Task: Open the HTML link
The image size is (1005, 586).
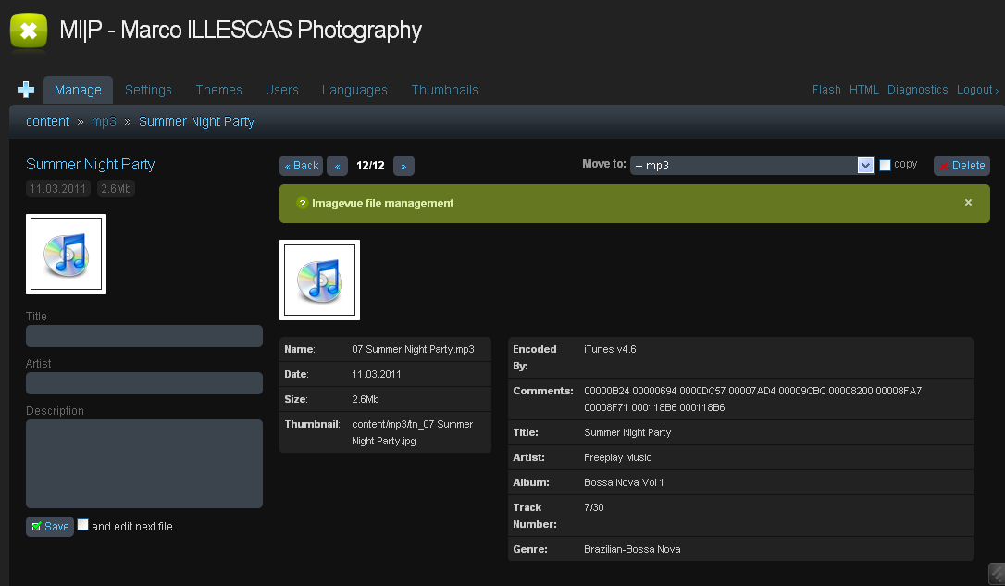Action: [864, 90]
